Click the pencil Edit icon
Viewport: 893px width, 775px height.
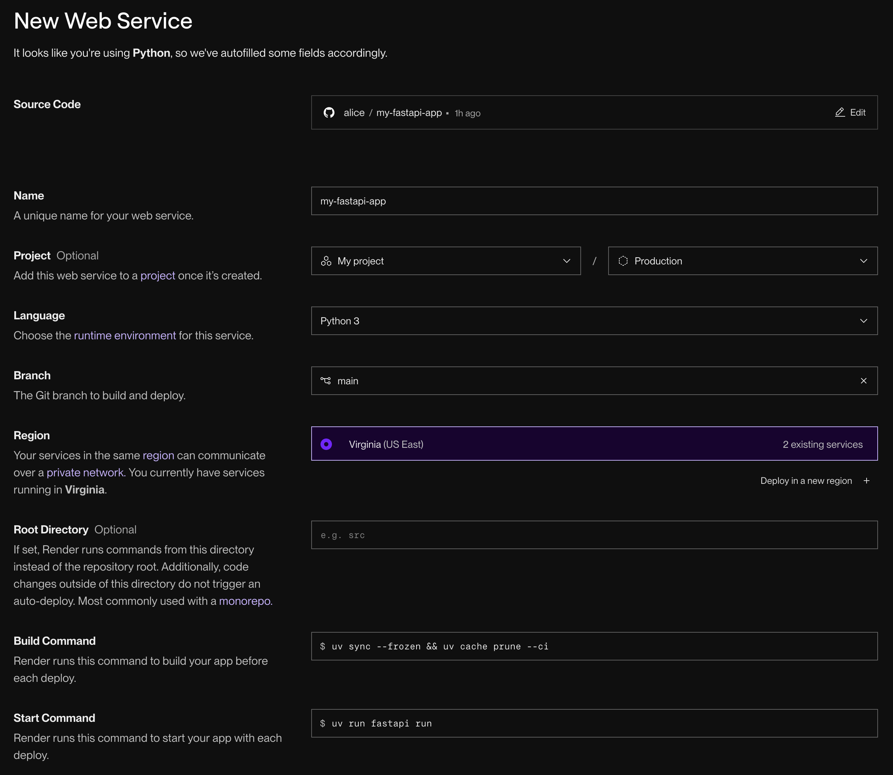840,112
